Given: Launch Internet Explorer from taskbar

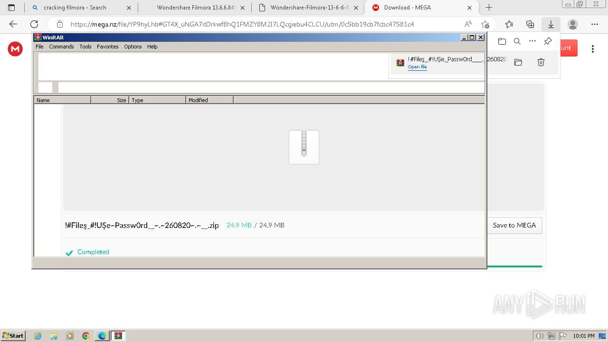Looking at the screenshot, I should pos(38,336).
